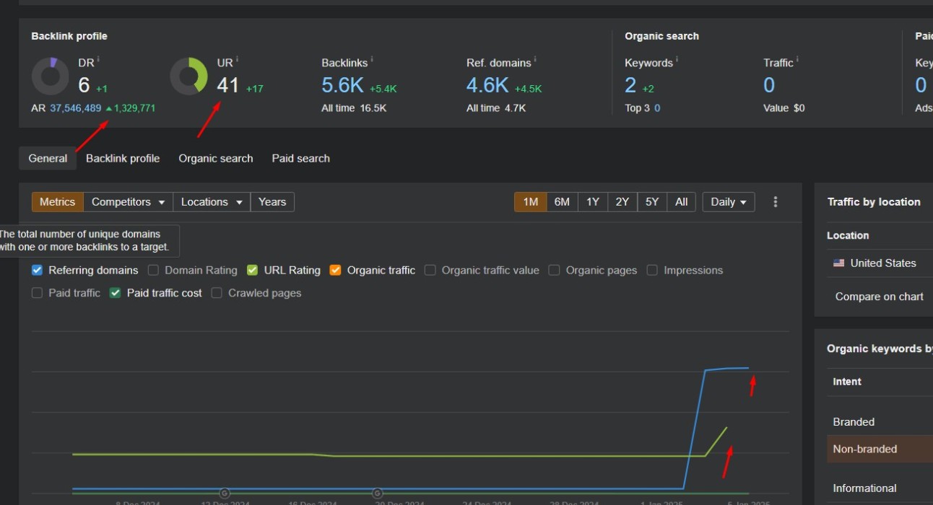Image resolution: width=933 pixels, height=505 pixels.
Task: Disable the Organic traffic checkbox
Action: pyautogui.click(x=335, y=271)
